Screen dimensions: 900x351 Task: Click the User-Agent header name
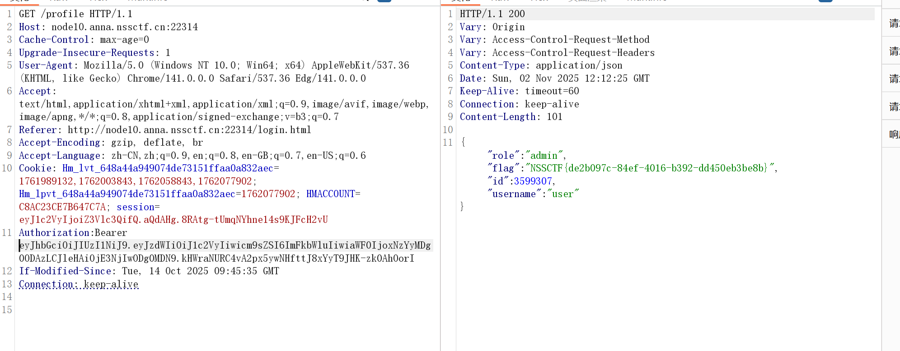(x=45, y=65)
